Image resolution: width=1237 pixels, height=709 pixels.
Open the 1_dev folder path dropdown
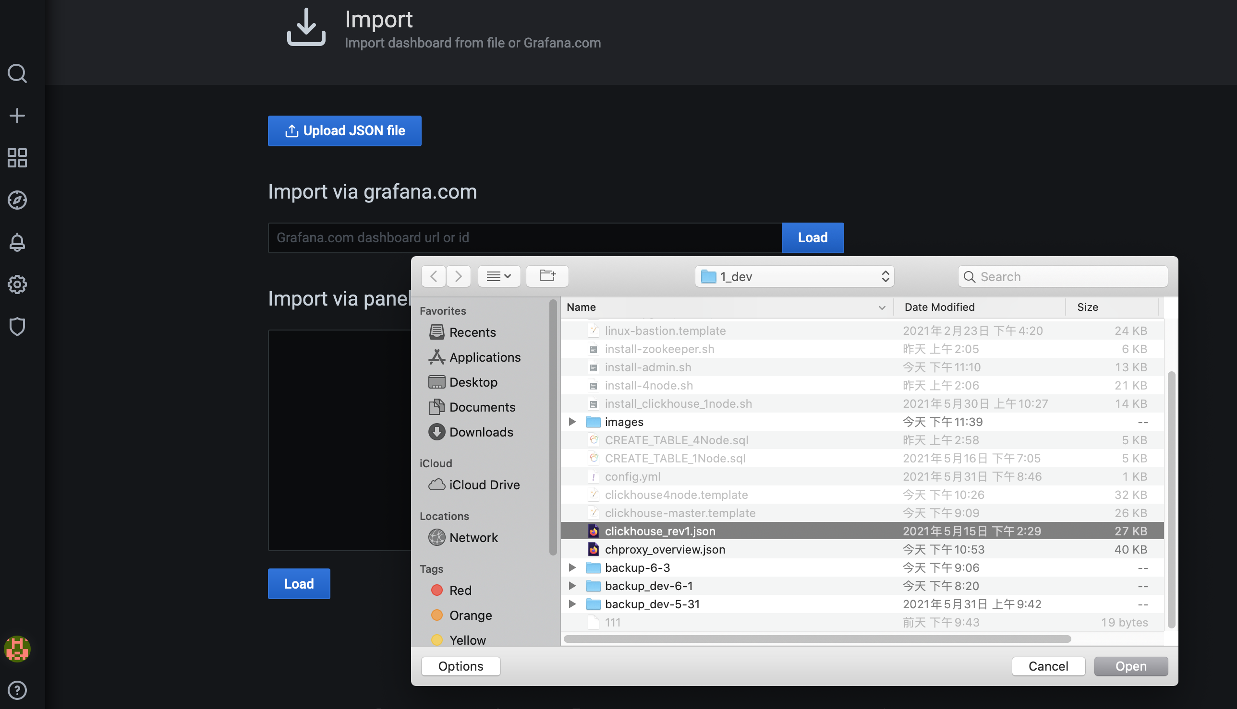[x=794, y=277]
